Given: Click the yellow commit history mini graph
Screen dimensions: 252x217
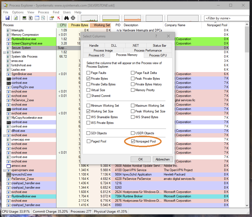Looking at the screenshot, I should click(111, 18).
